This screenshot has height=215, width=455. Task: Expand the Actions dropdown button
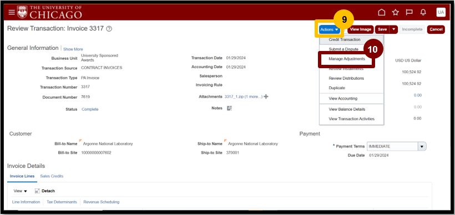[330, 29]
